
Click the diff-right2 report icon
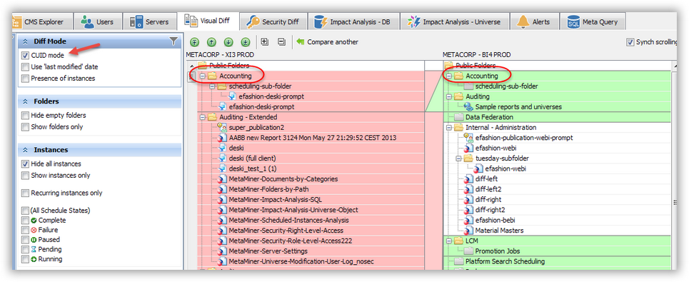[469, 210]
